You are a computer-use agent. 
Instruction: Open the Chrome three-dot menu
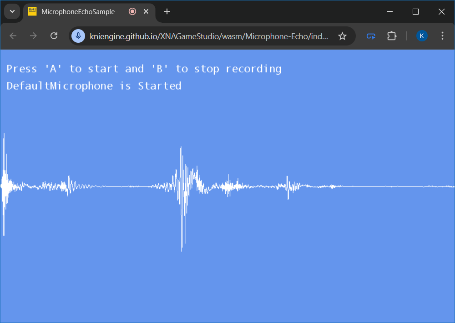(442, 36)
